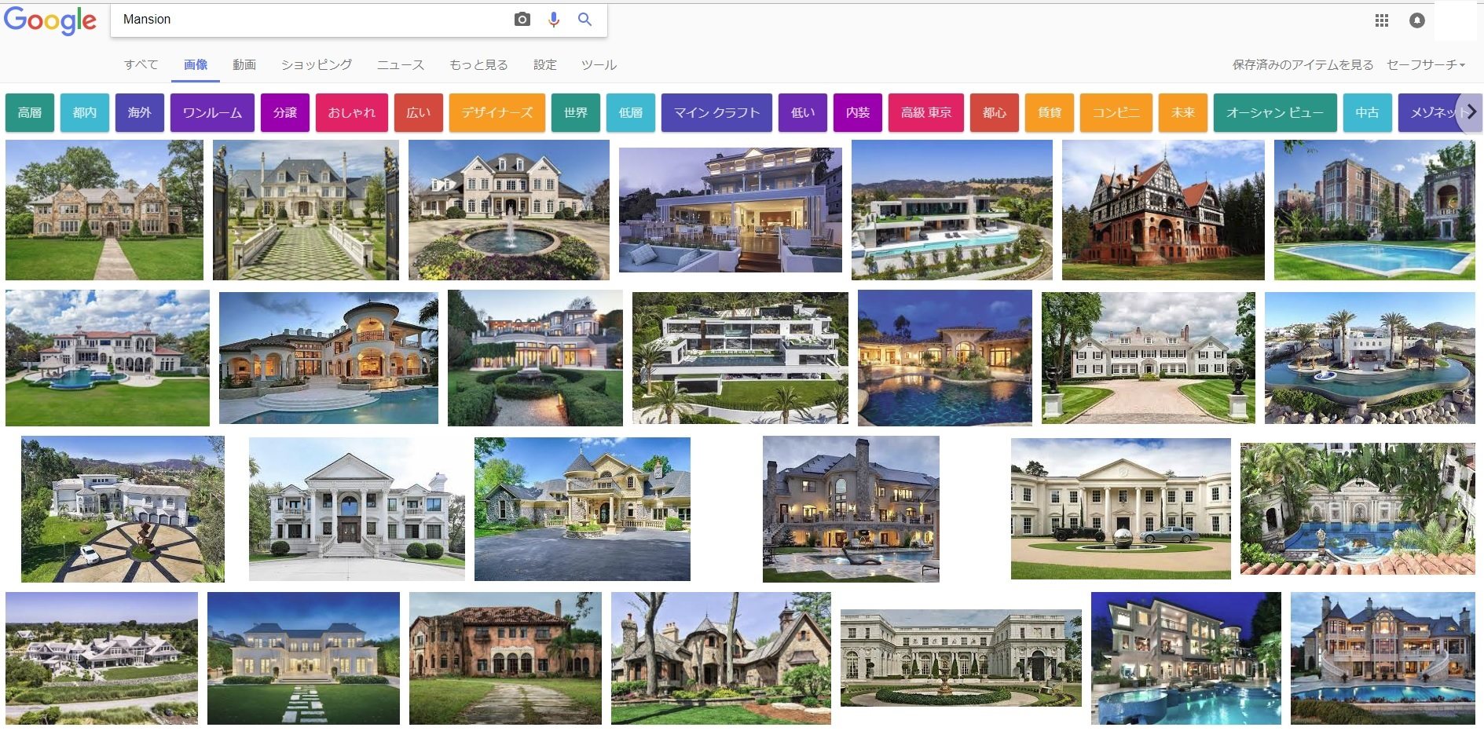Open search by image camera icon
The image size is (1484, 731).
522,20
